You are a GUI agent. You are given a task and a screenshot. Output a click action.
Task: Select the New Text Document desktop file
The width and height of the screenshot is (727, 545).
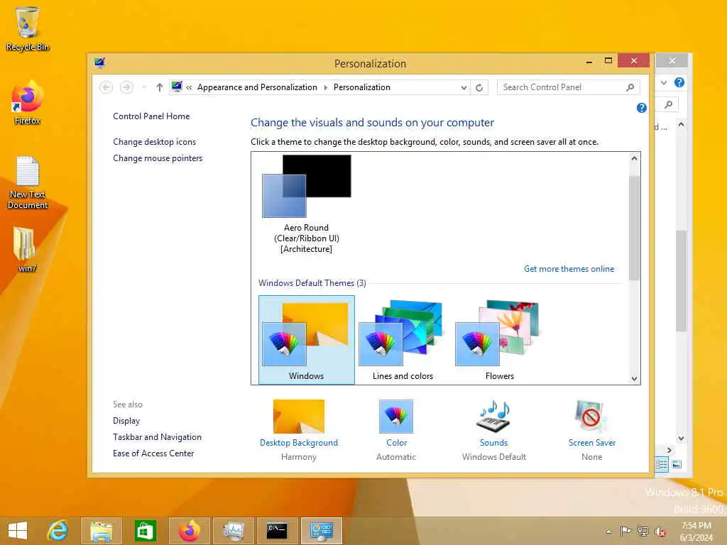pyautogui.click(x=28, y=182)
